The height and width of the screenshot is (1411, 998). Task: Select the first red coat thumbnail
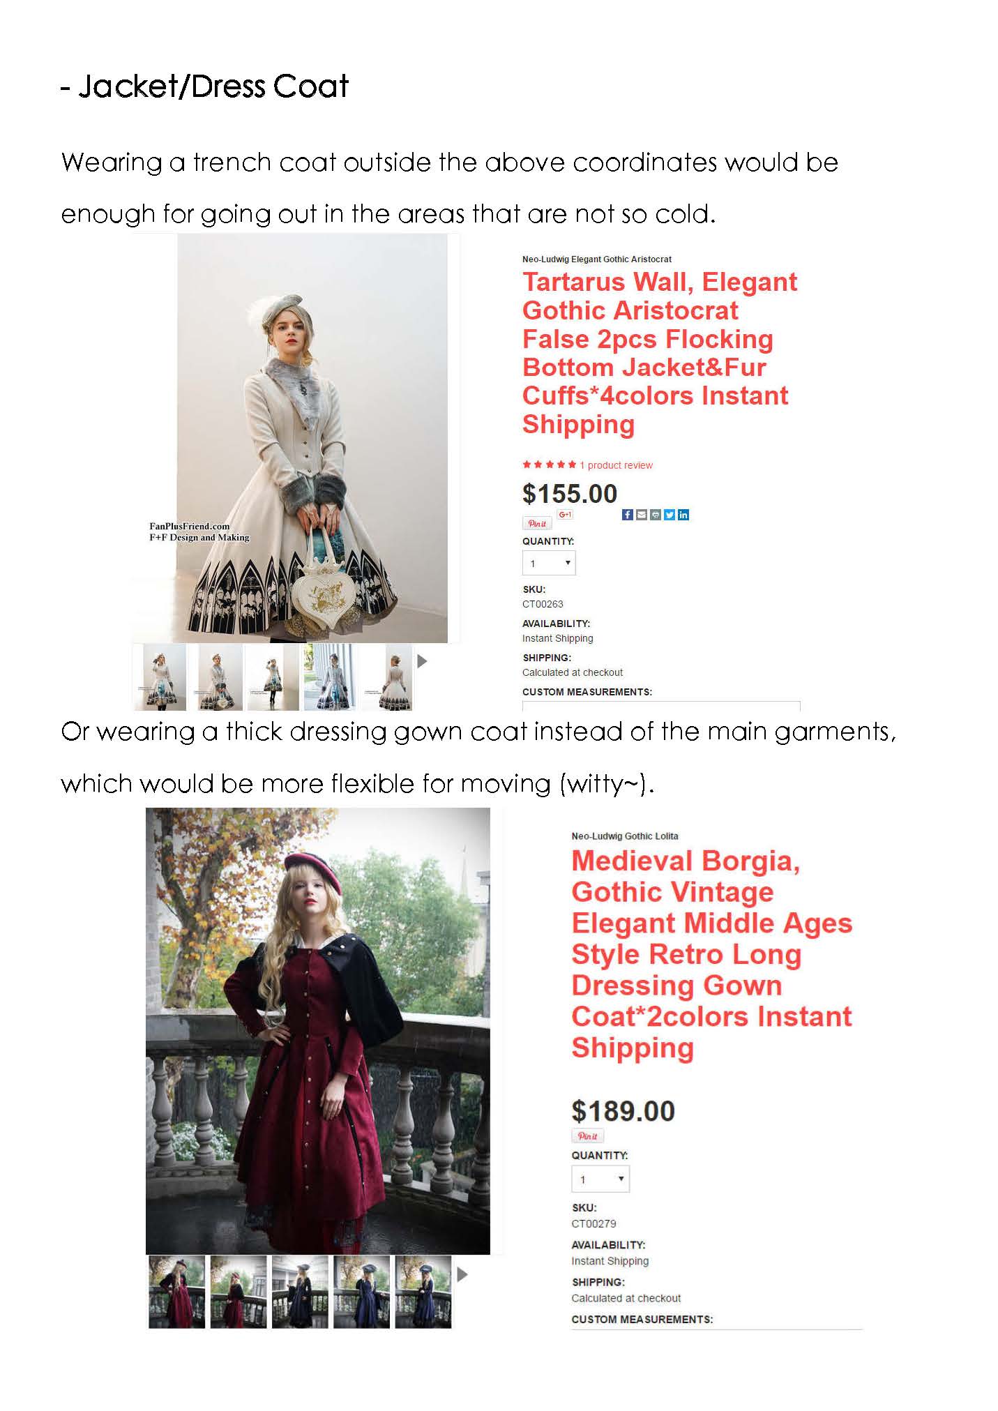(x=176, y=1292)
